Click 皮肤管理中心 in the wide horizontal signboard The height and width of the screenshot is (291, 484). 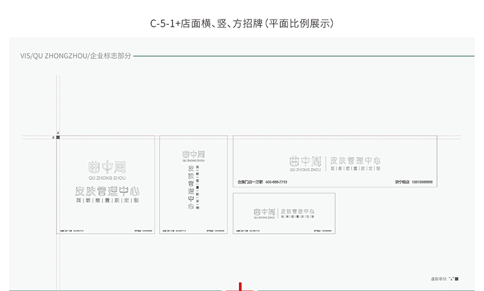pyautogui.click(x=355, y=160)
